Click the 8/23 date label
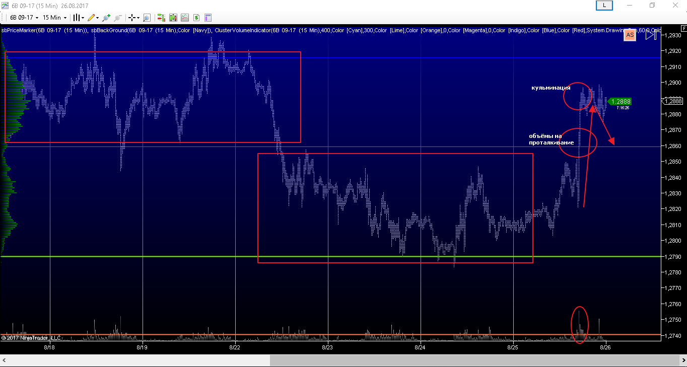The height and width of the screenshot is (367, 687). point(327,347)
